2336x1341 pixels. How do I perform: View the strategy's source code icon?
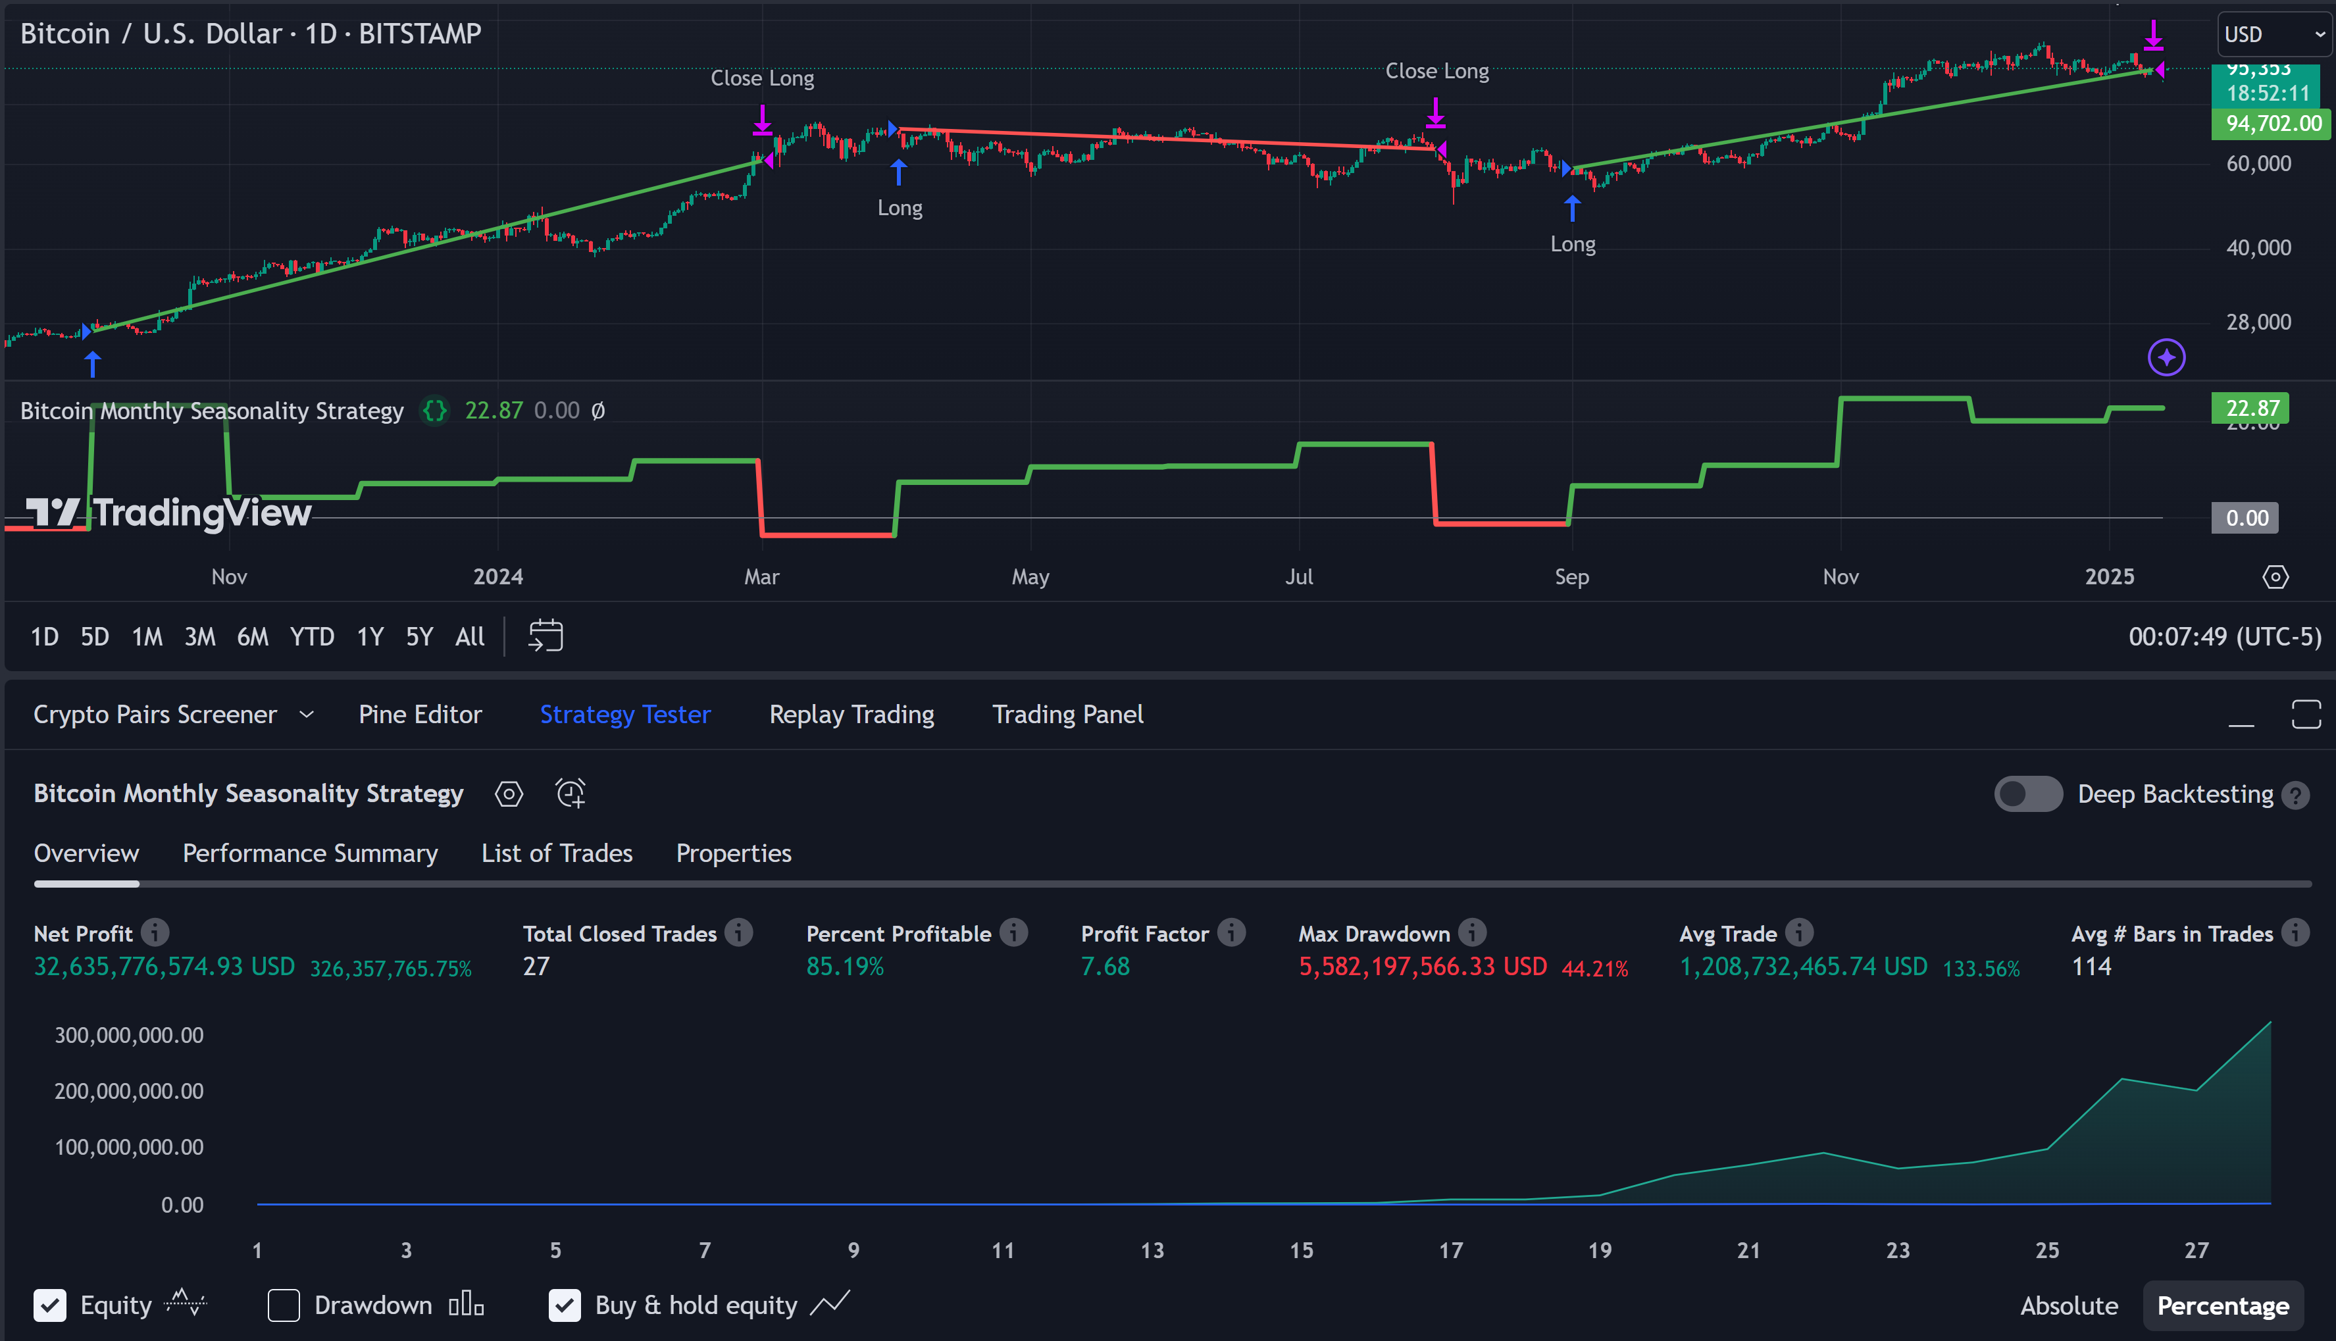point(434,411)
